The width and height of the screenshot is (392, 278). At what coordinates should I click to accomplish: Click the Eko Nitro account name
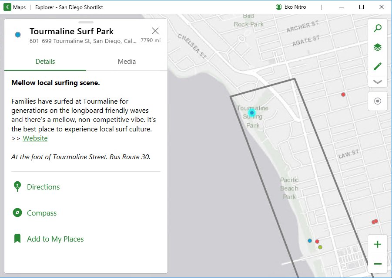click(295, 7)
